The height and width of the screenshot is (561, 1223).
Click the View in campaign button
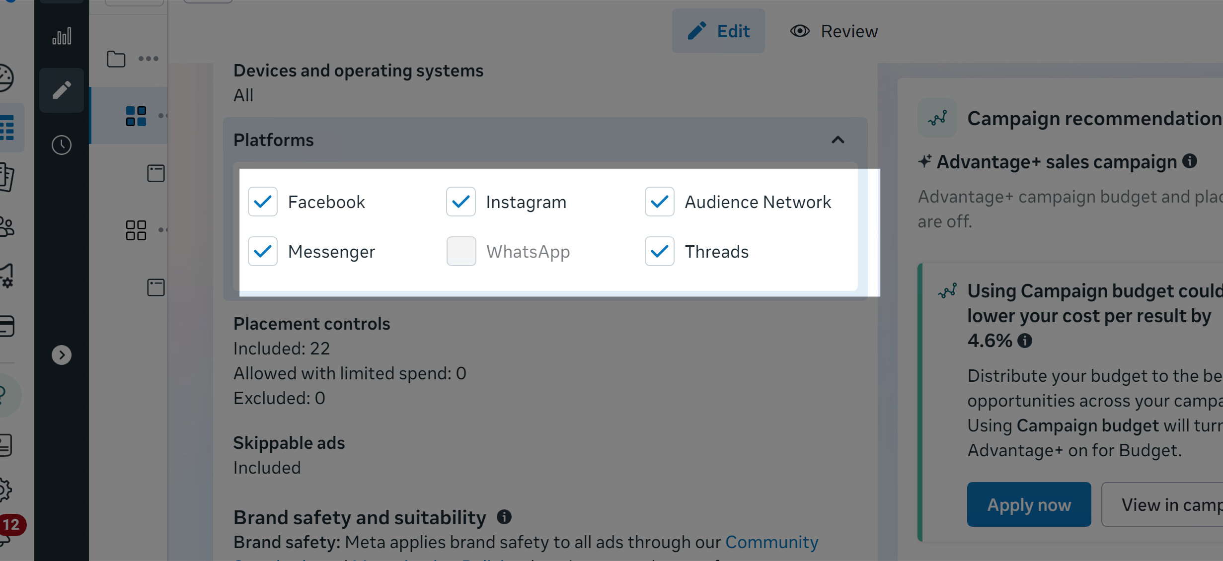coord(1162,504)
